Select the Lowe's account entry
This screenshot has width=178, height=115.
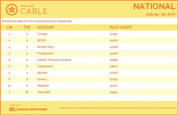click(42, 79)
